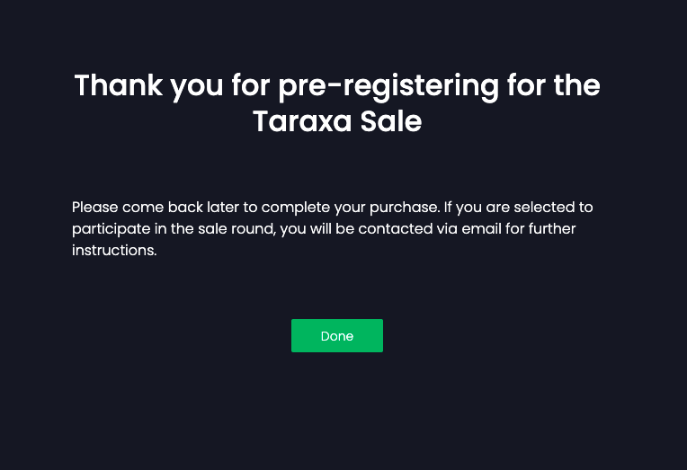Click the word "participate" in the message
Screen dimensions: 687x470
pos(112,229)
